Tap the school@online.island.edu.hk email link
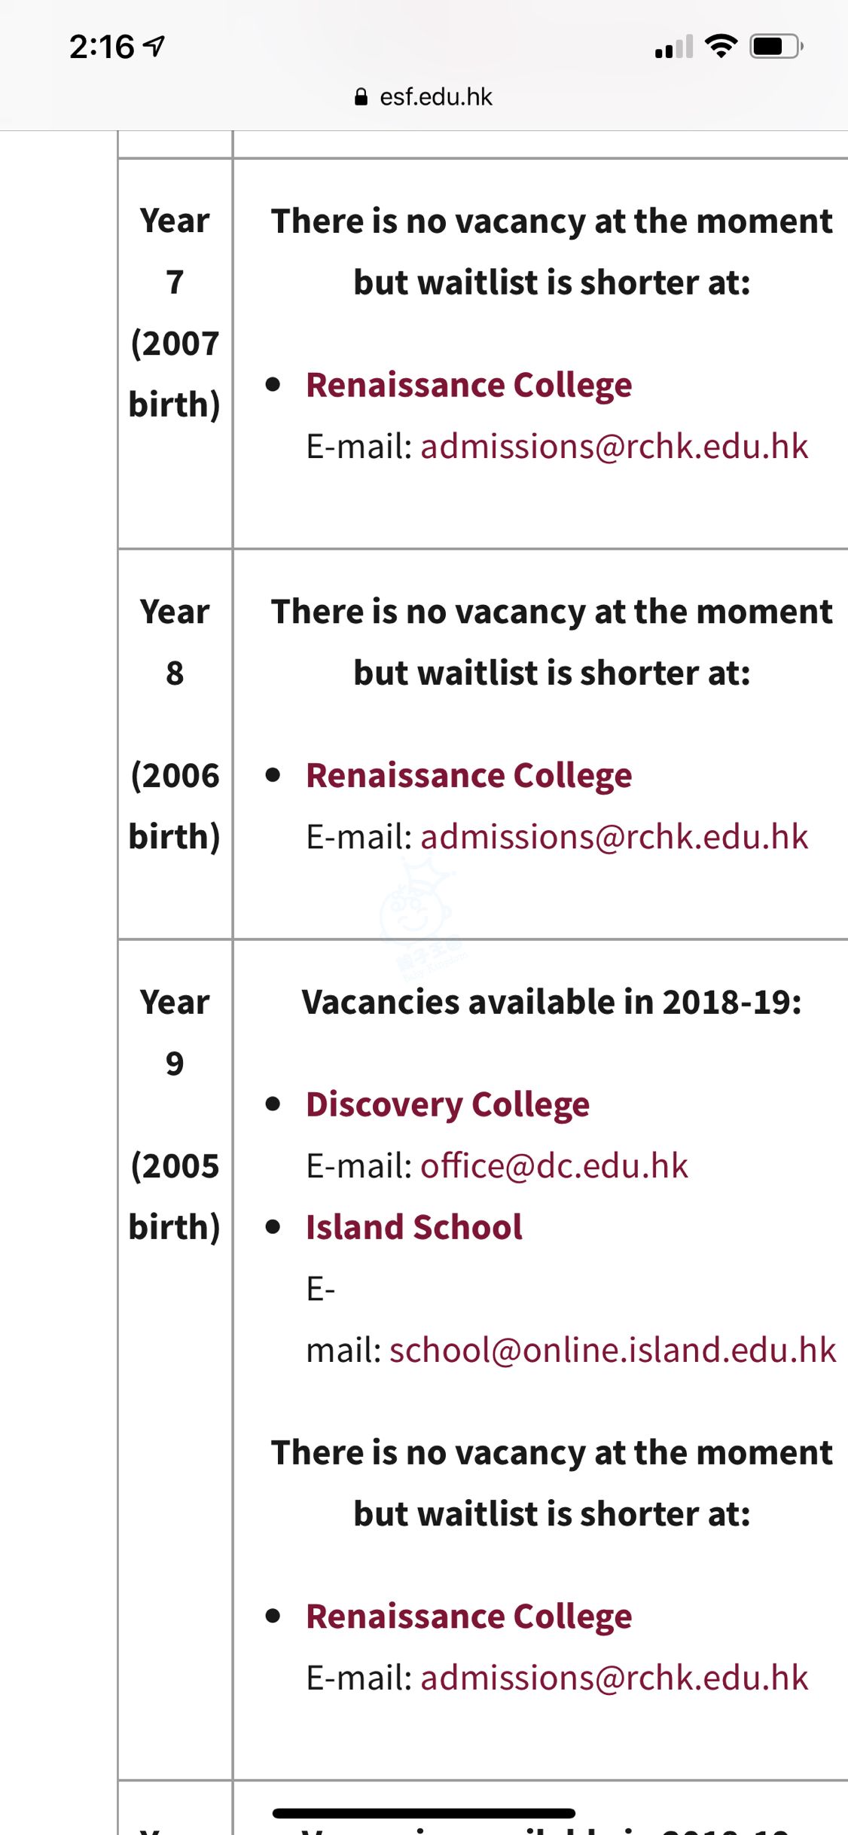 click(x=612, y=1350)
